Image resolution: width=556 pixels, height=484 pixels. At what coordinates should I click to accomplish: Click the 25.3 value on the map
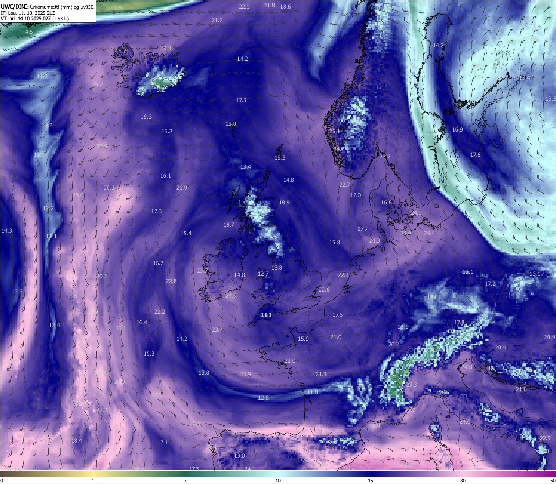(411, 385)
